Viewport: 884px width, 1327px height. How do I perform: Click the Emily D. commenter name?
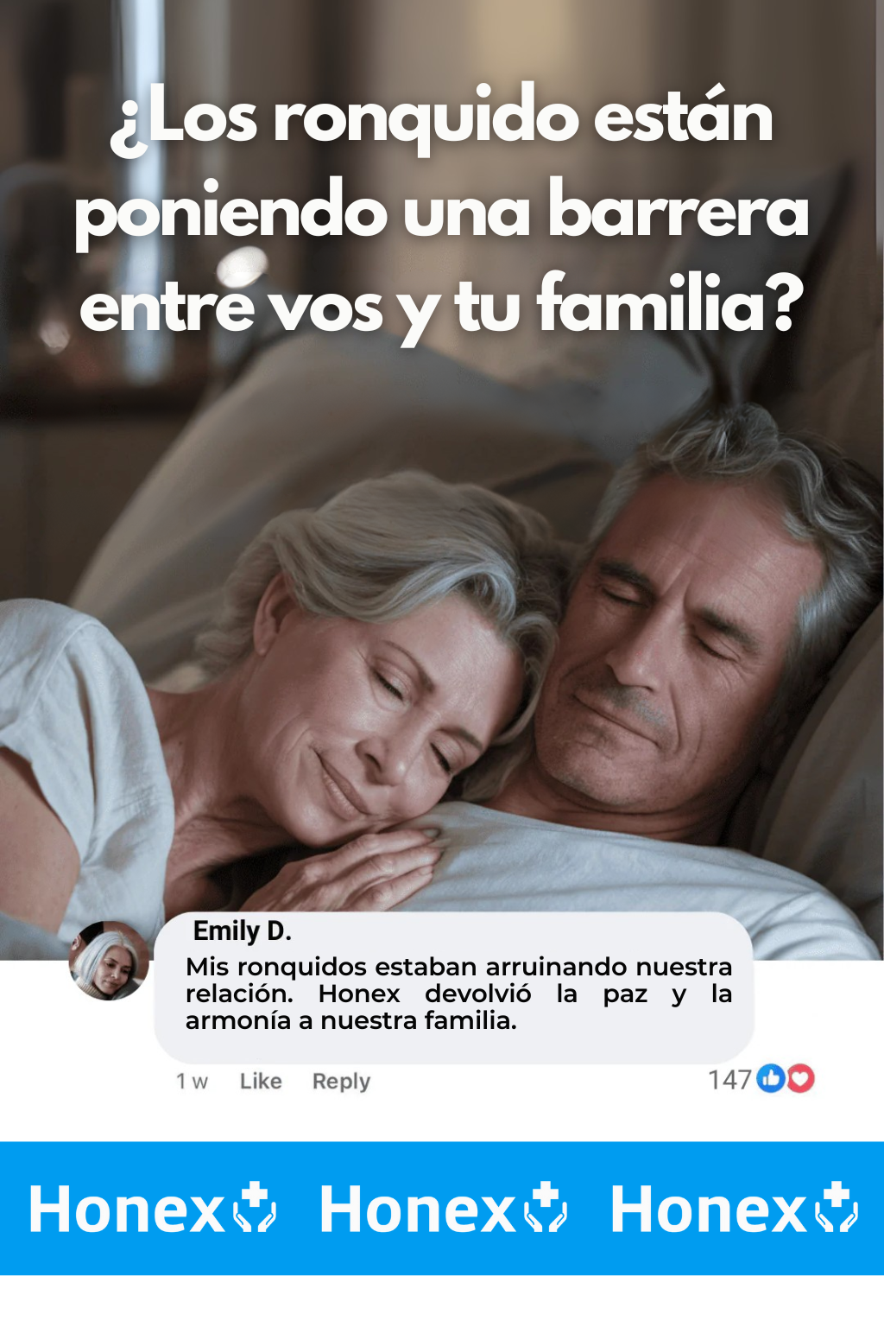coord(243,930)
